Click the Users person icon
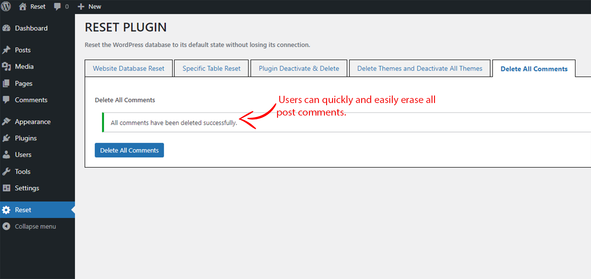 coord(6,155)
